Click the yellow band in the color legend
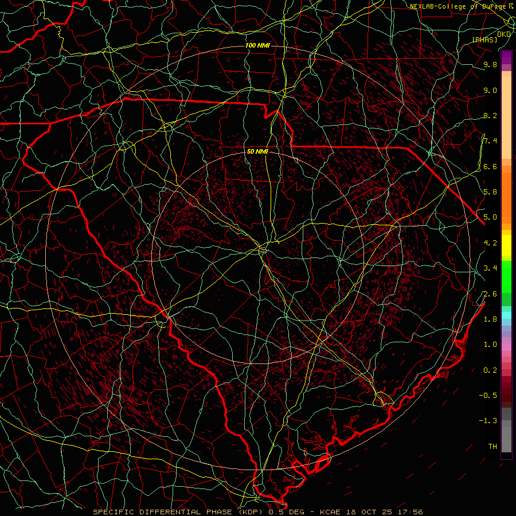This screenshot has width=516, height=516. (x=506, y=245)
